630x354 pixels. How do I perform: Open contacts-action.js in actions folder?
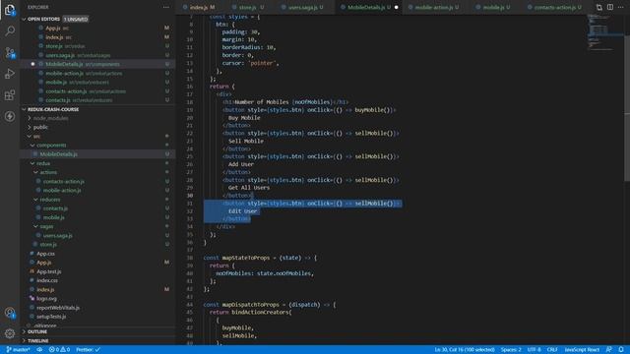pos(97,181)
